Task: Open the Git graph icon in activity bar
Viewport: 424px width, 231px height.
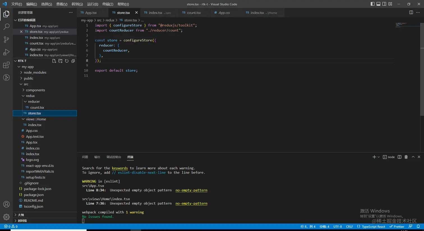Action: point(6,78)
